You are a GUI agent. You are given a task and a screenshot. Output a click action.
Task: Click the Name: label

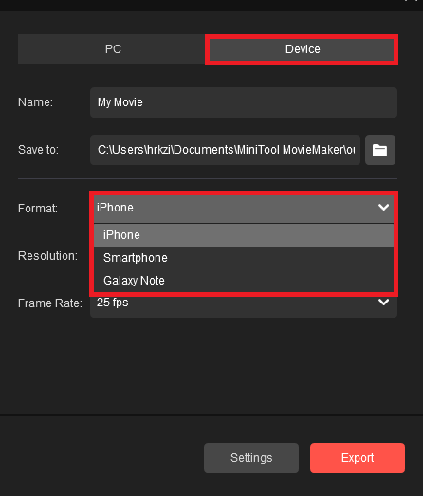(35, 102)
